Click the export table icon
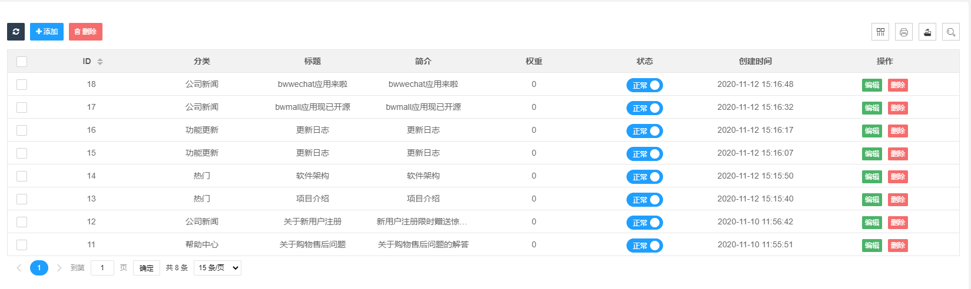Viewport: 971px width, 289px height. 927,32
